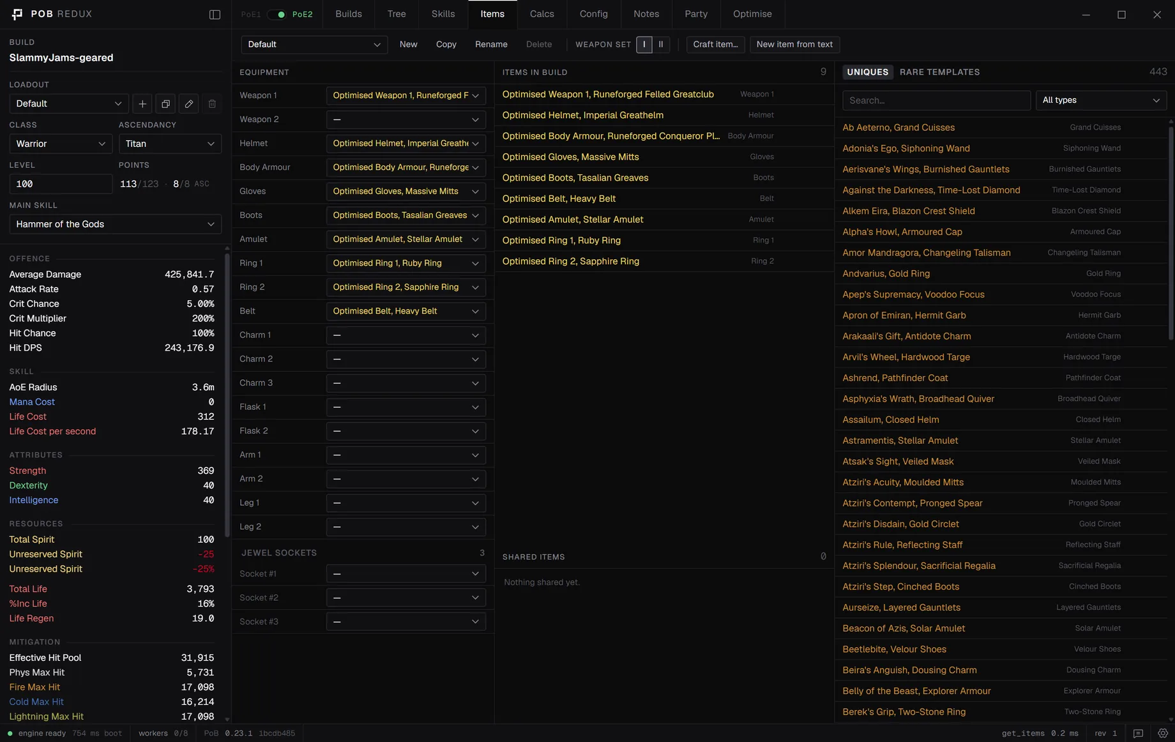Switch to the Config tab
This screenshot has width=1175, height=742.
(x=594, y=14)
